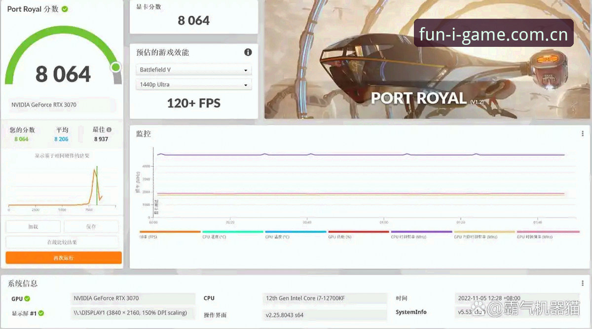Image resolution: width=592 pixels, height=329 pixels.
Task: Click the 120+ FPS estimate text
Action: point(194,103)
